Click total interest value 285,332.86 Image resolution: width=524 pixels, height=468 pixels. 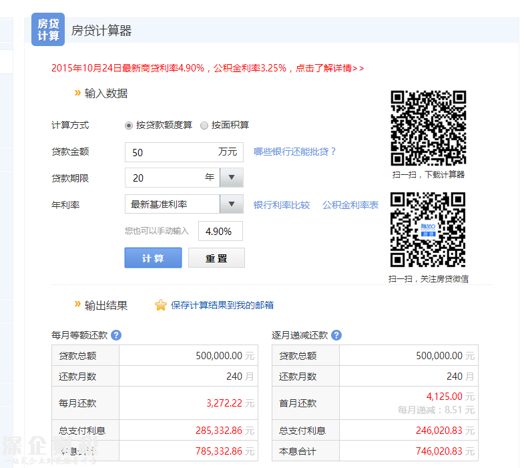tap(219, 431)
